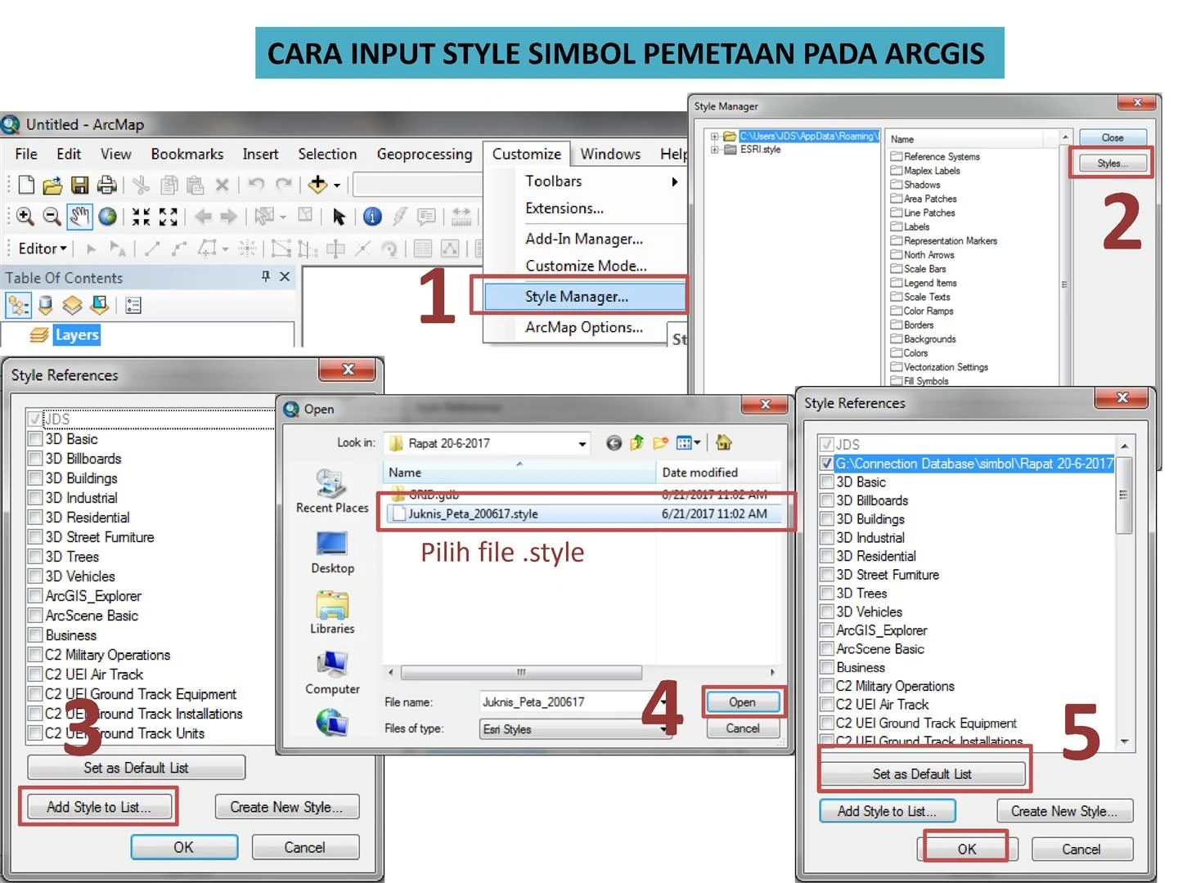Click the Print icon in the ArcMap toolbar
Screen dimensions: 1178x883
106,186
